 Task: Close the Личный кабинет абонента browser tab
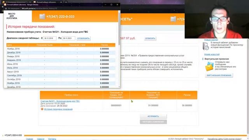click(x=61, y=2)
